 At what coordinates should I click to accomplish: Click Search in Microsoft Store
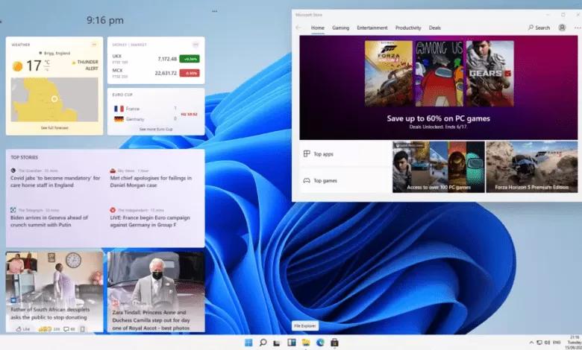point(539,28)
